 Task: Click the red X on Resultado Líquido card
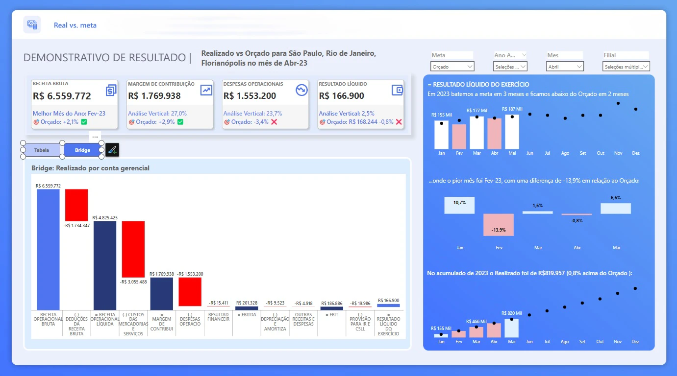tap(399, 122)
